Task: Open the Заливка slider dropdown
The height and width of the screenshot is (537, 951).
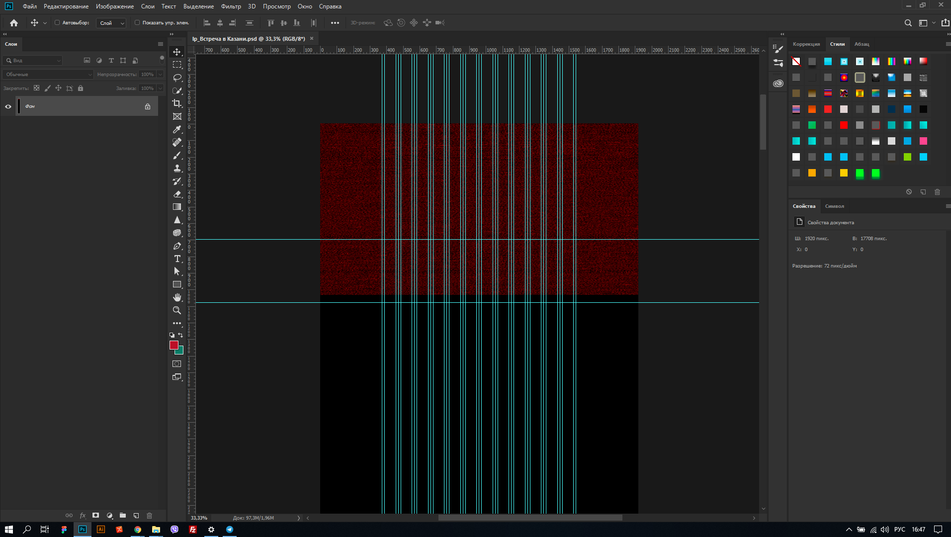Action: 160,88
